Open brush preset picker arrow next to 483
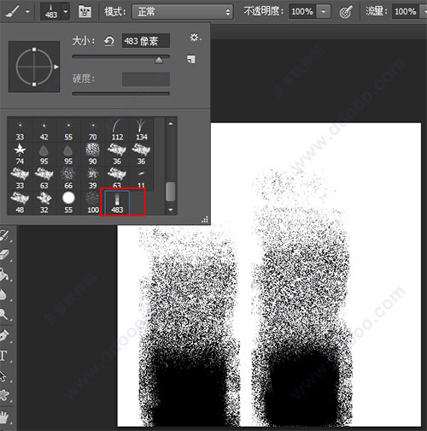427x431 pixels. 66,12
